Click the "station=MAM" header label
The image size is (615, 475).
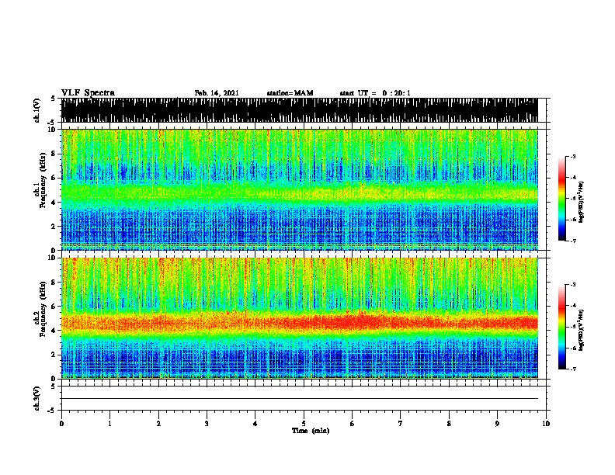click(x=290, y=93)
